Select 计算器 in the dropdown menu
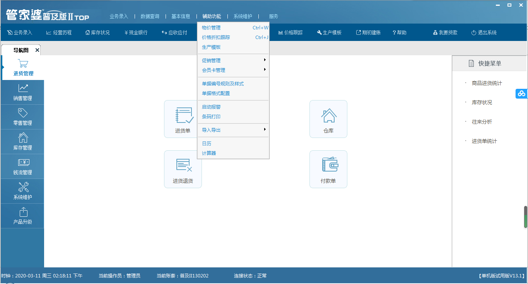This screenshot has height=284, width=528. pyautogui.click(x=209, y=153)
